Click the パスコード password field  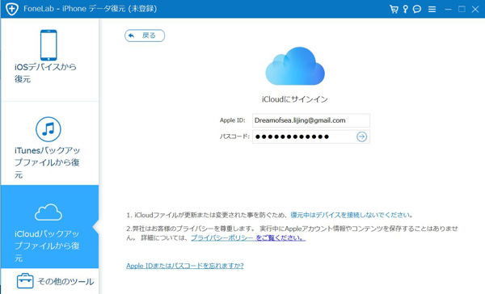click(x=311, y=136)
